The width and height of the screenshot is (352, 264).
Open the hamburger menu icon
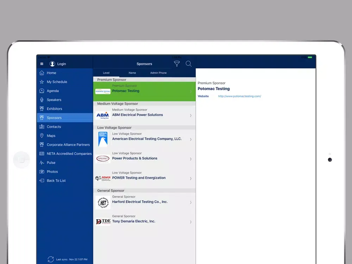42,64
